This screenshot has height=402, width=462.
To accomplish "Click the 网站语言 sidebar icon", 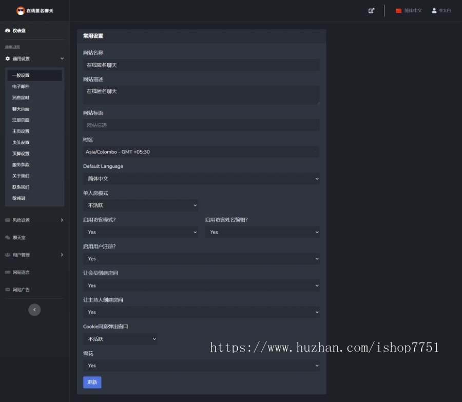I will pyautogui.click(x=8, y=272).
